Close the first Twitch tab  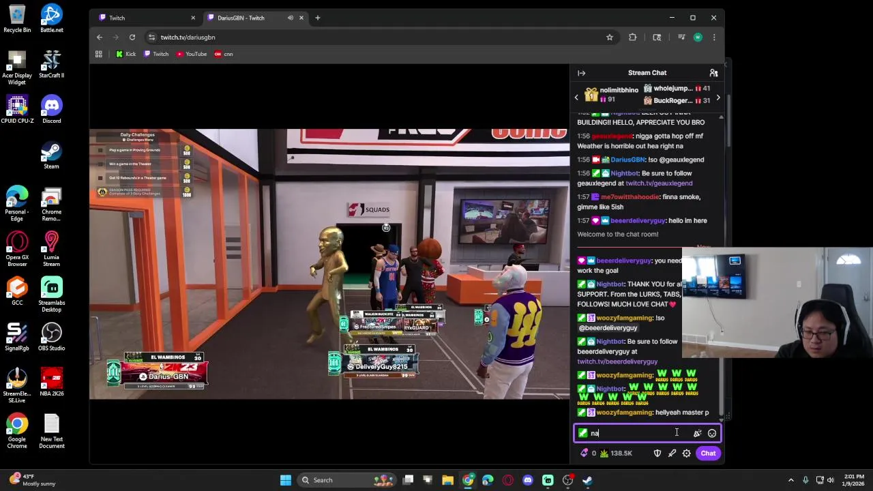pos(192,18)
